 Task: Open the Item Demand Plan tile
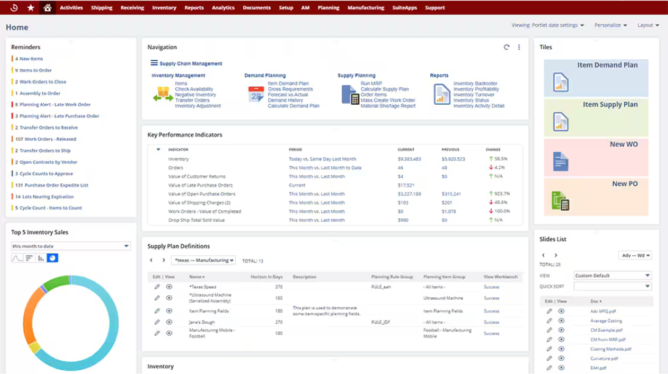click(x=596, y=78)
